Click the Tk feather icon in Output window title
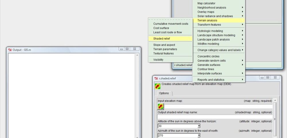Viewport: 287px width, 138px height. (x=10, y=50)
